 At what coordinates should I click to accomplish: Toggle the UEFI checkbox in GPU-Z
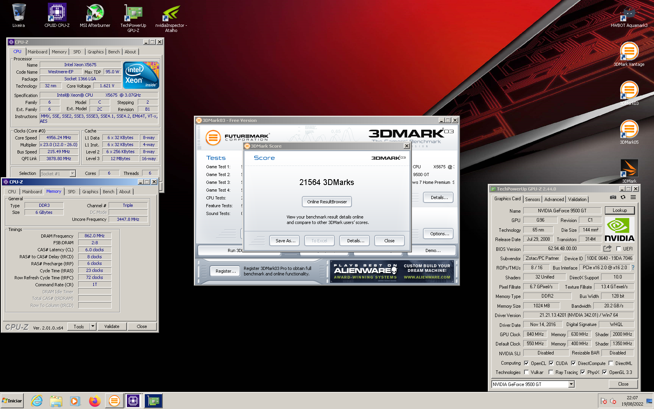(619, 249)
